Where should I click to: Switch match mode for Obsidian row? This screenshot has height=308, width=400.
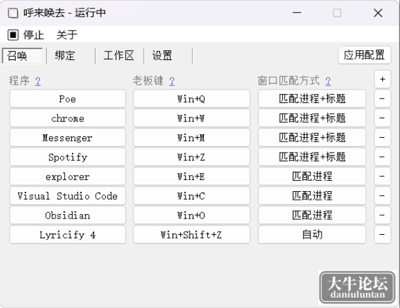312,215
